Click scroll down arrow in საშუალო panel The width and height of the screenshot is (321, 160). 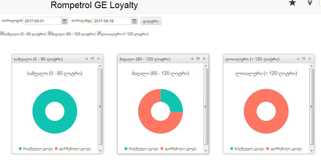(100, 151)
